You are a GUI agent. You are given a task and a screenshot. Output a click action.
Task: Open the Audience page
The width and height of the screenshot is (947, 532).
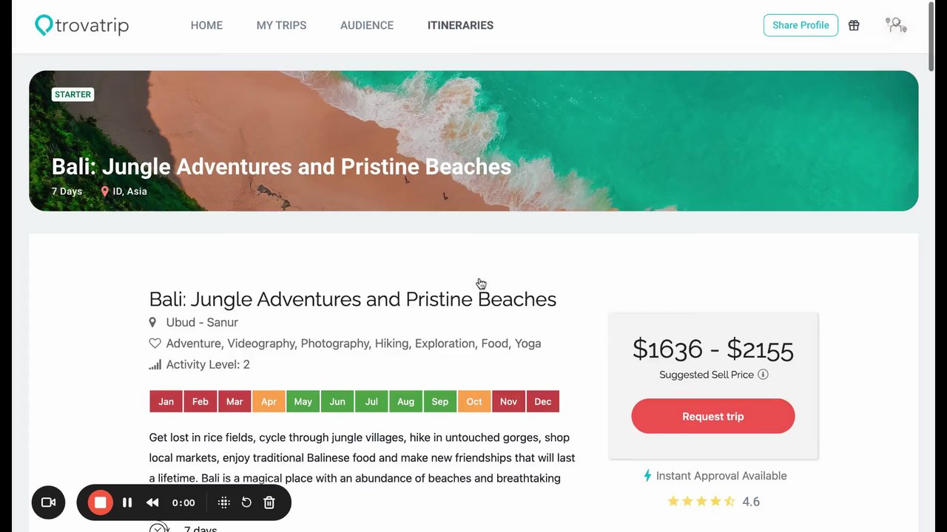pyautogui.click(x=367, y=25)
